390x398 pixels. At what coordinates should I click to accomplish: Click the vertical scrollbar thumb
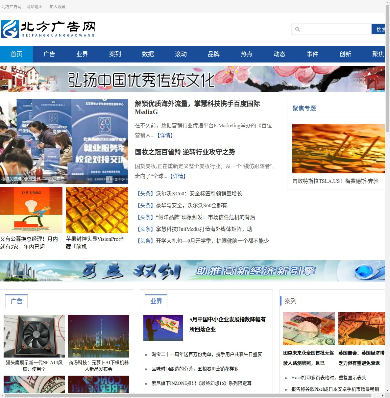pyautogui.click(x=387, y=69)
